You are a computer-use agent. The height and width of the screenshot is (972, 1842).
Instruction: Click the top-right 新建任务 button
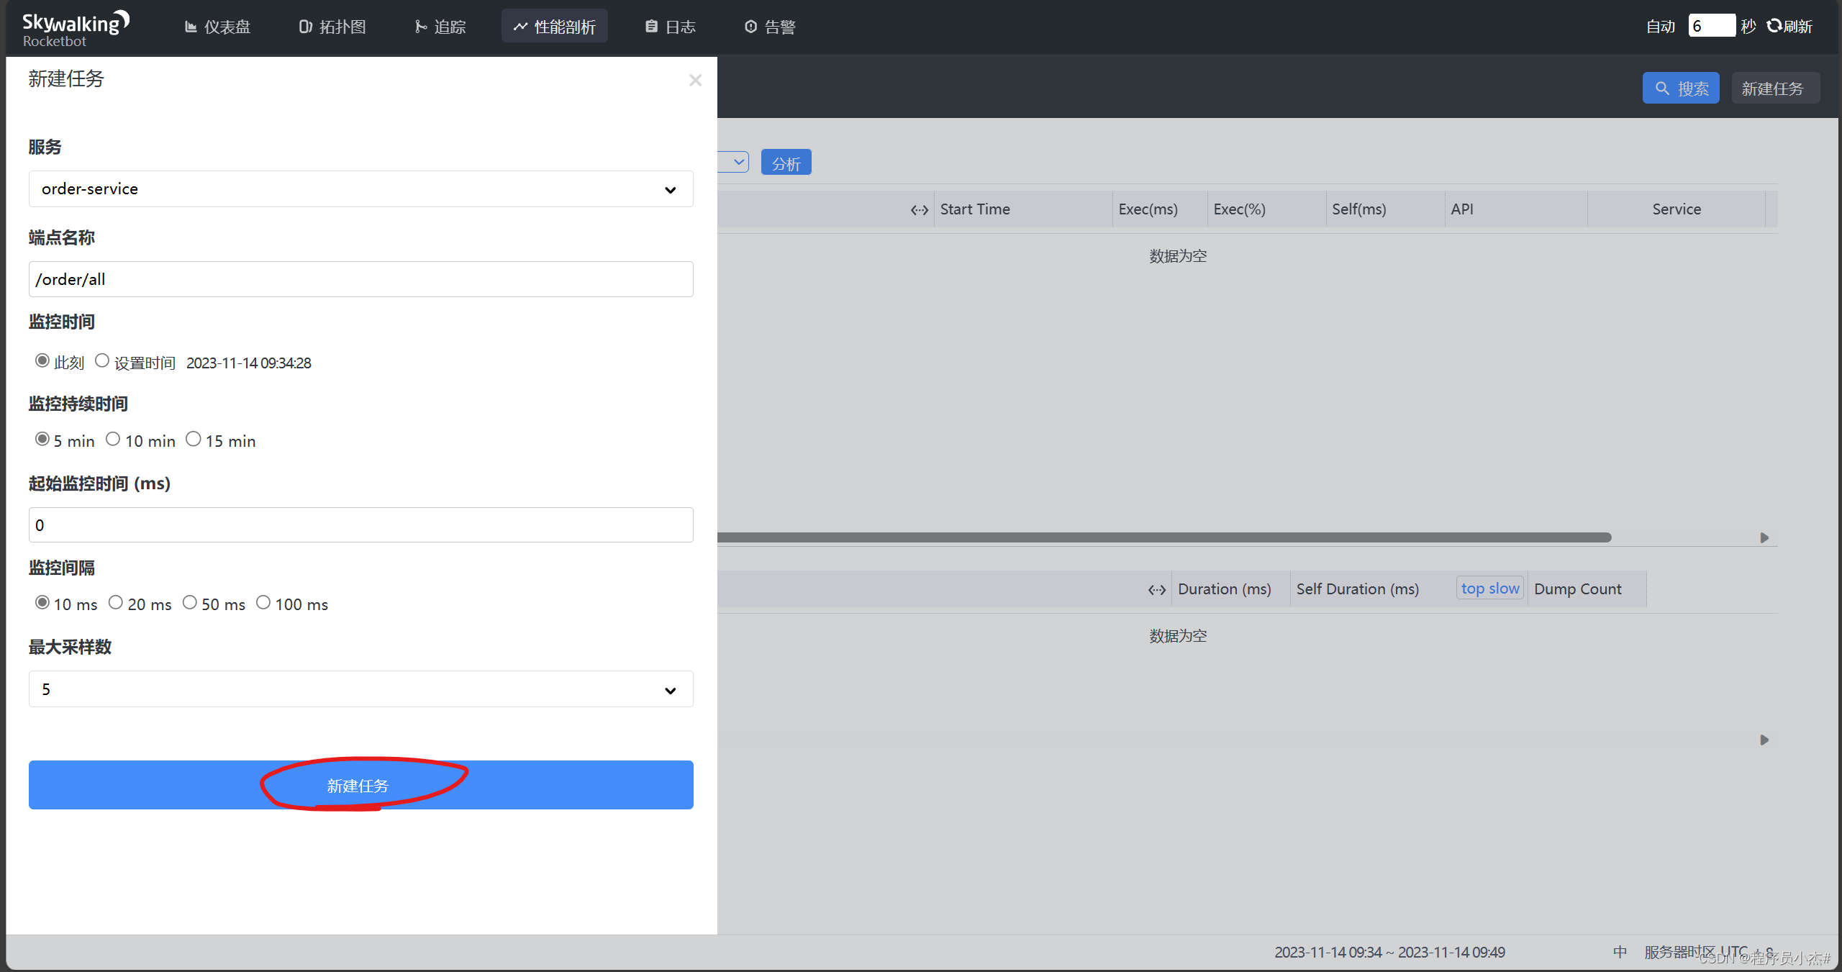point(1775,88)
